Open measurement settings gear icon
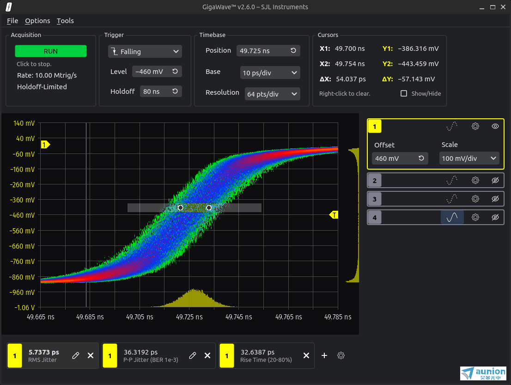Image resolution: width=511 pixels, height=385 pixels. 341,355
